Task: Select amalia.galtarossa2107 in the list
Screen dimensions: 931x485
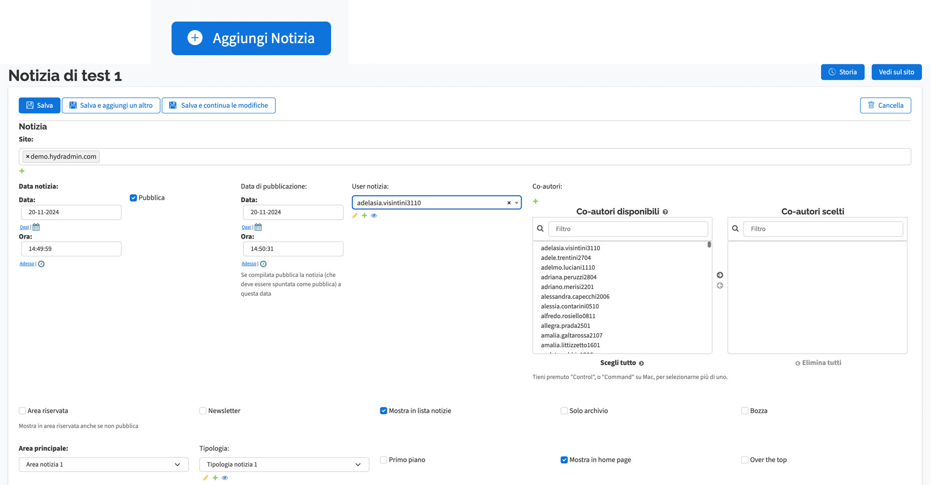Action: click(x=572, y=336)
